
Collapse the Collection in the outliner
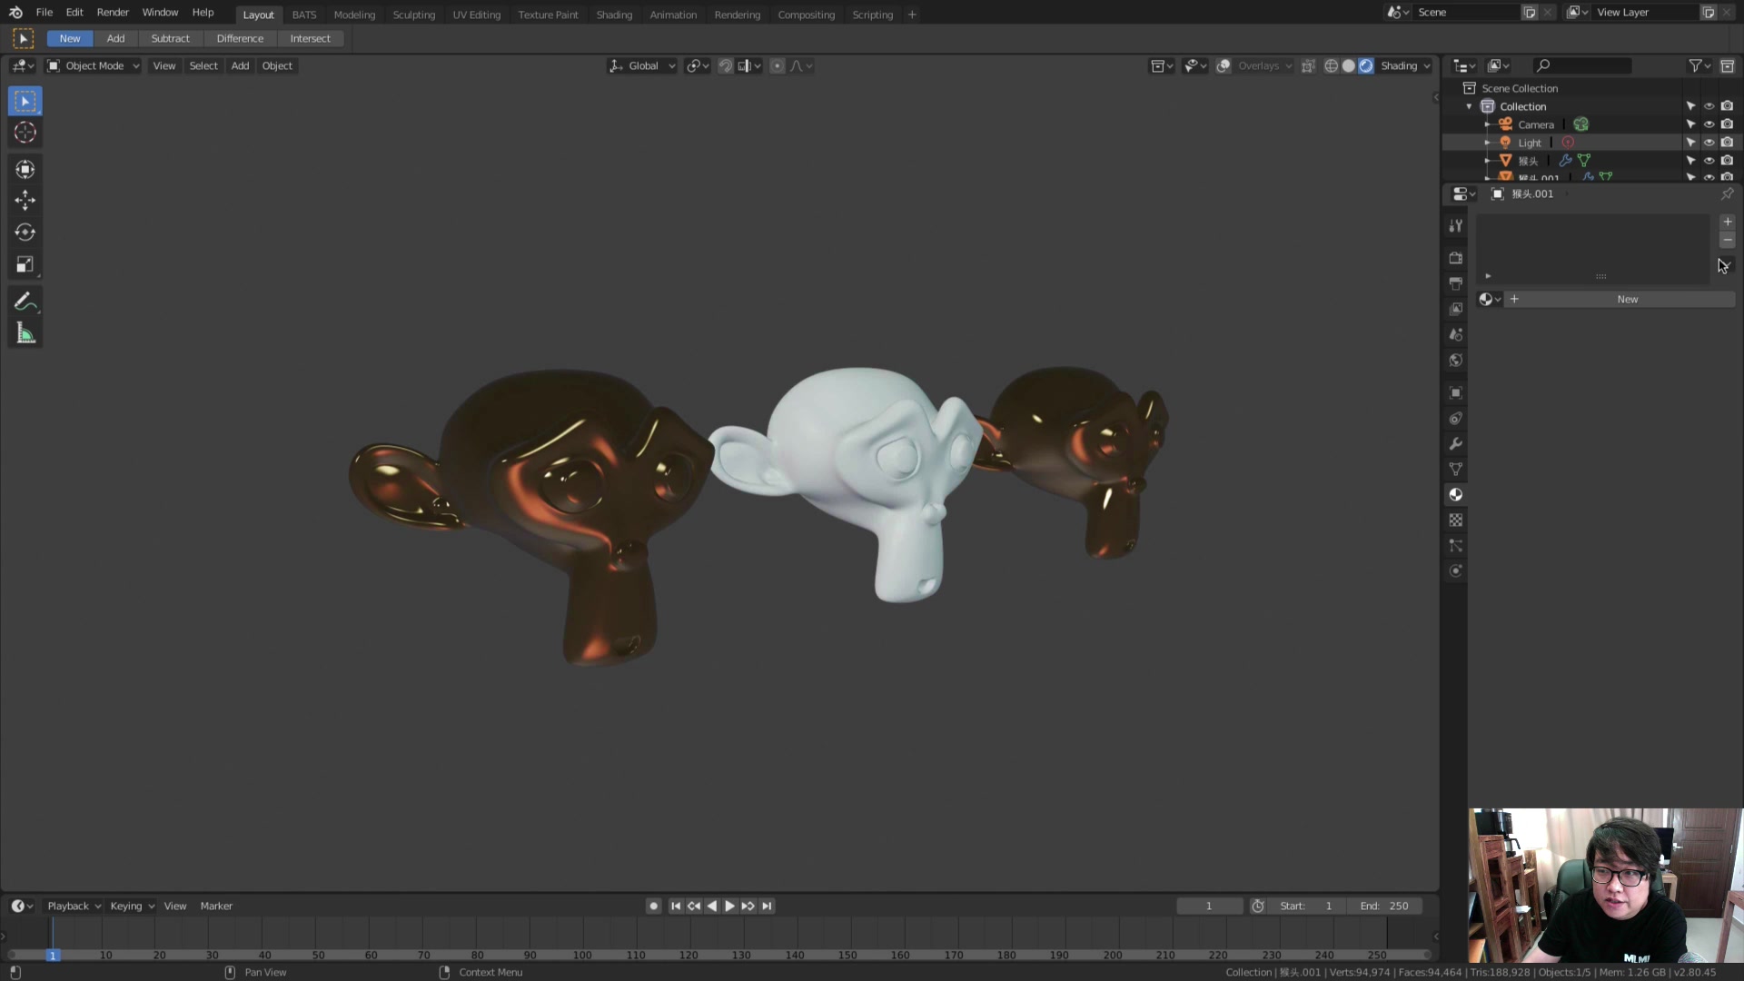point(1469,106)
